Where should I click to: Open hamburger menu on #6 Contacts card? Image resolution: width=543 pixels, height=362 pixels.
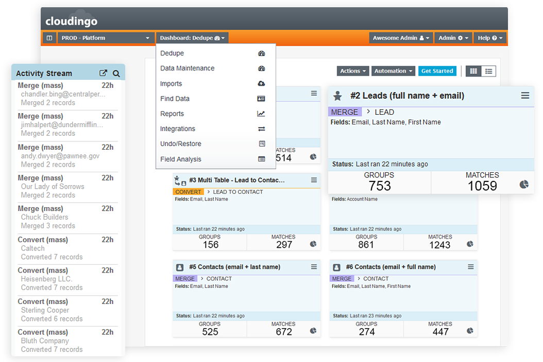pyautogui.click(x=470, y=267)
